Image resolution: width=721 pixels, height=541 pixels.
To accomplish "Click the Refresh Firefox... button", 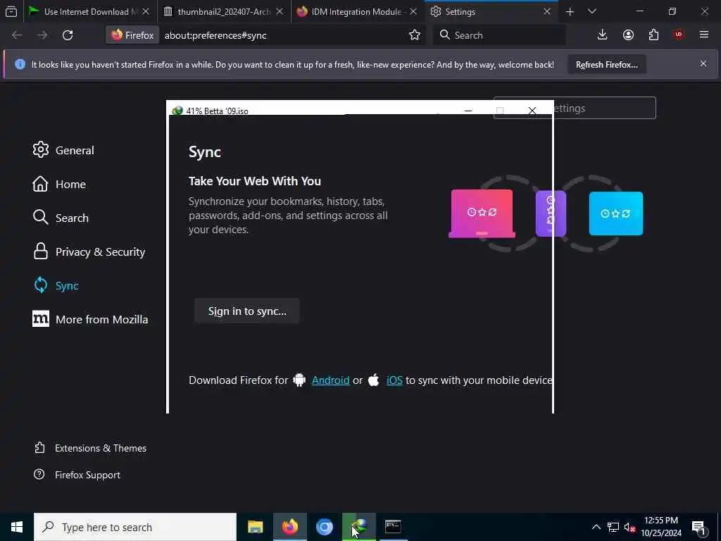I will pos(606,64).
